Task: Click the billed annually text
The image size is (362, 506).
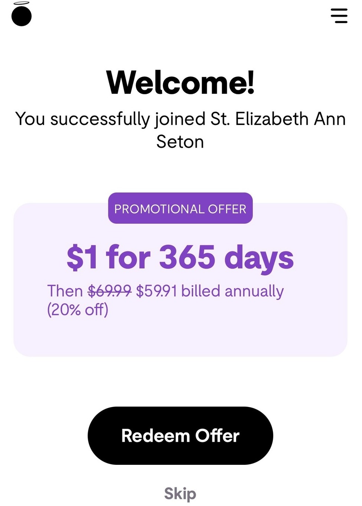Action: point(232,291)
